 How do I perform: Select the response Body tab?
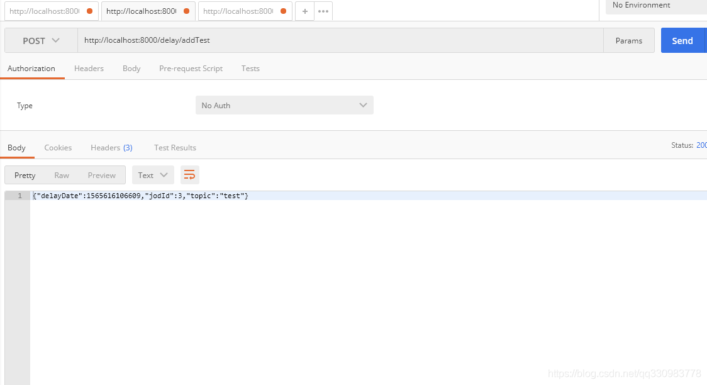coord(17,148)
